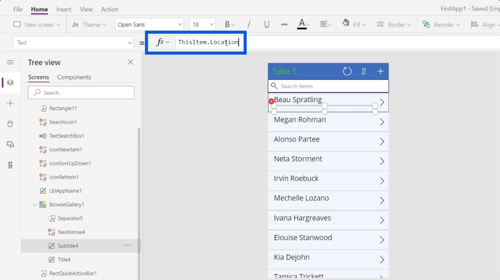Open the File menu
Screen dimensions: 500x280
tap(18, 9)
